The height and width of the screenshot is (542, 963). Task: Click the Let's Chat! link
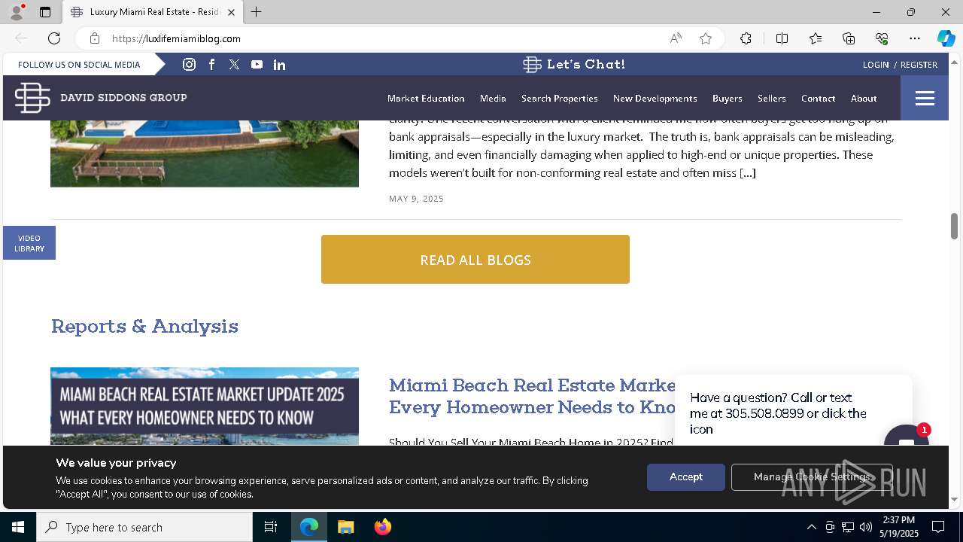click(x=574, y=65)
